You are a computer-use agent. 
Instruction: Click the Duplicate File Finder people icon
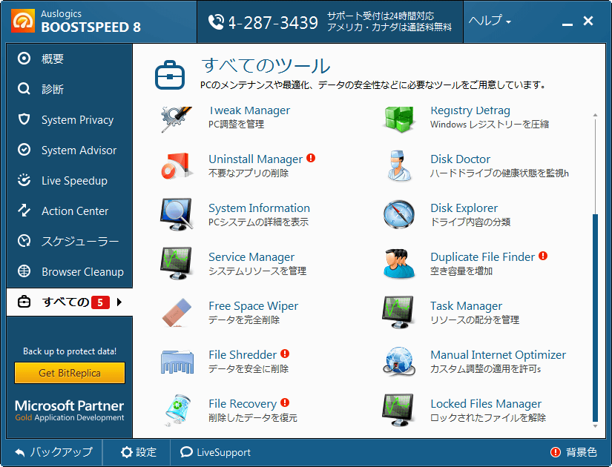[398, 263]
